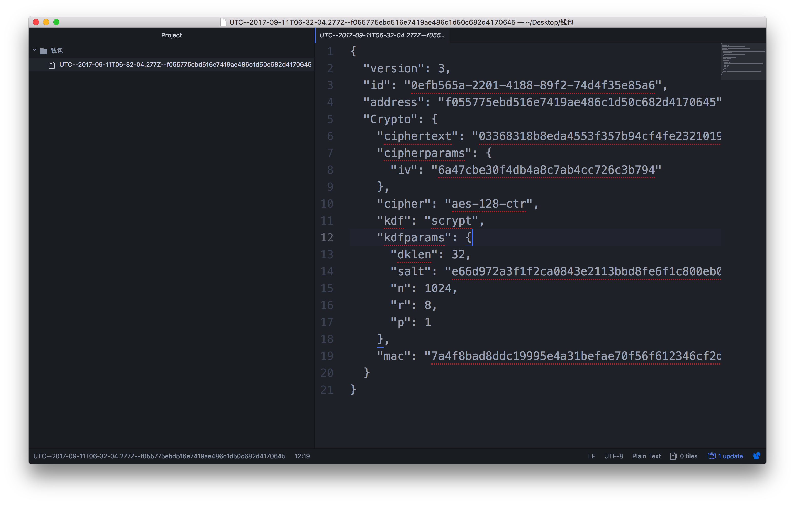
Task: Click the UTC keystore file icon in tree
Action: [x=51, y=65]
